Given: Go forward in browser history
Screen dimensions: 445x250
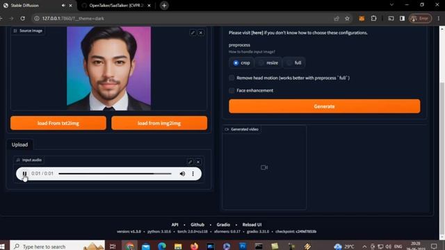Looking at the screenshot, I should tap(11, 19).
